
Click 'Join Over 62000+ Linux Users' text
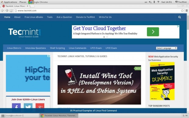pos(28,99)
